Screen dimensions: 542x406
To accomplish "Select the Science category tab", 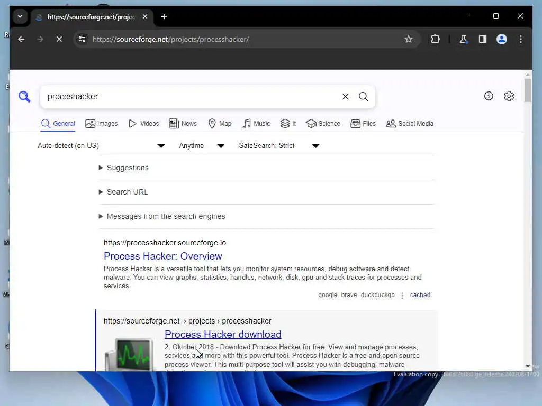I will pyautogui.click(x=323, y=124).
